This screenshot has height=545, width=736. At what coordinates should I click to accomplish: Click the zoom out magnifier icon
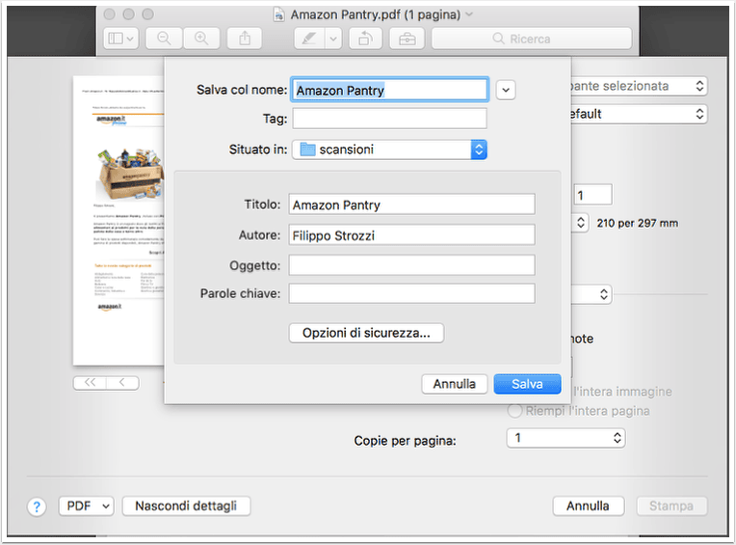(x=164, y=39)
